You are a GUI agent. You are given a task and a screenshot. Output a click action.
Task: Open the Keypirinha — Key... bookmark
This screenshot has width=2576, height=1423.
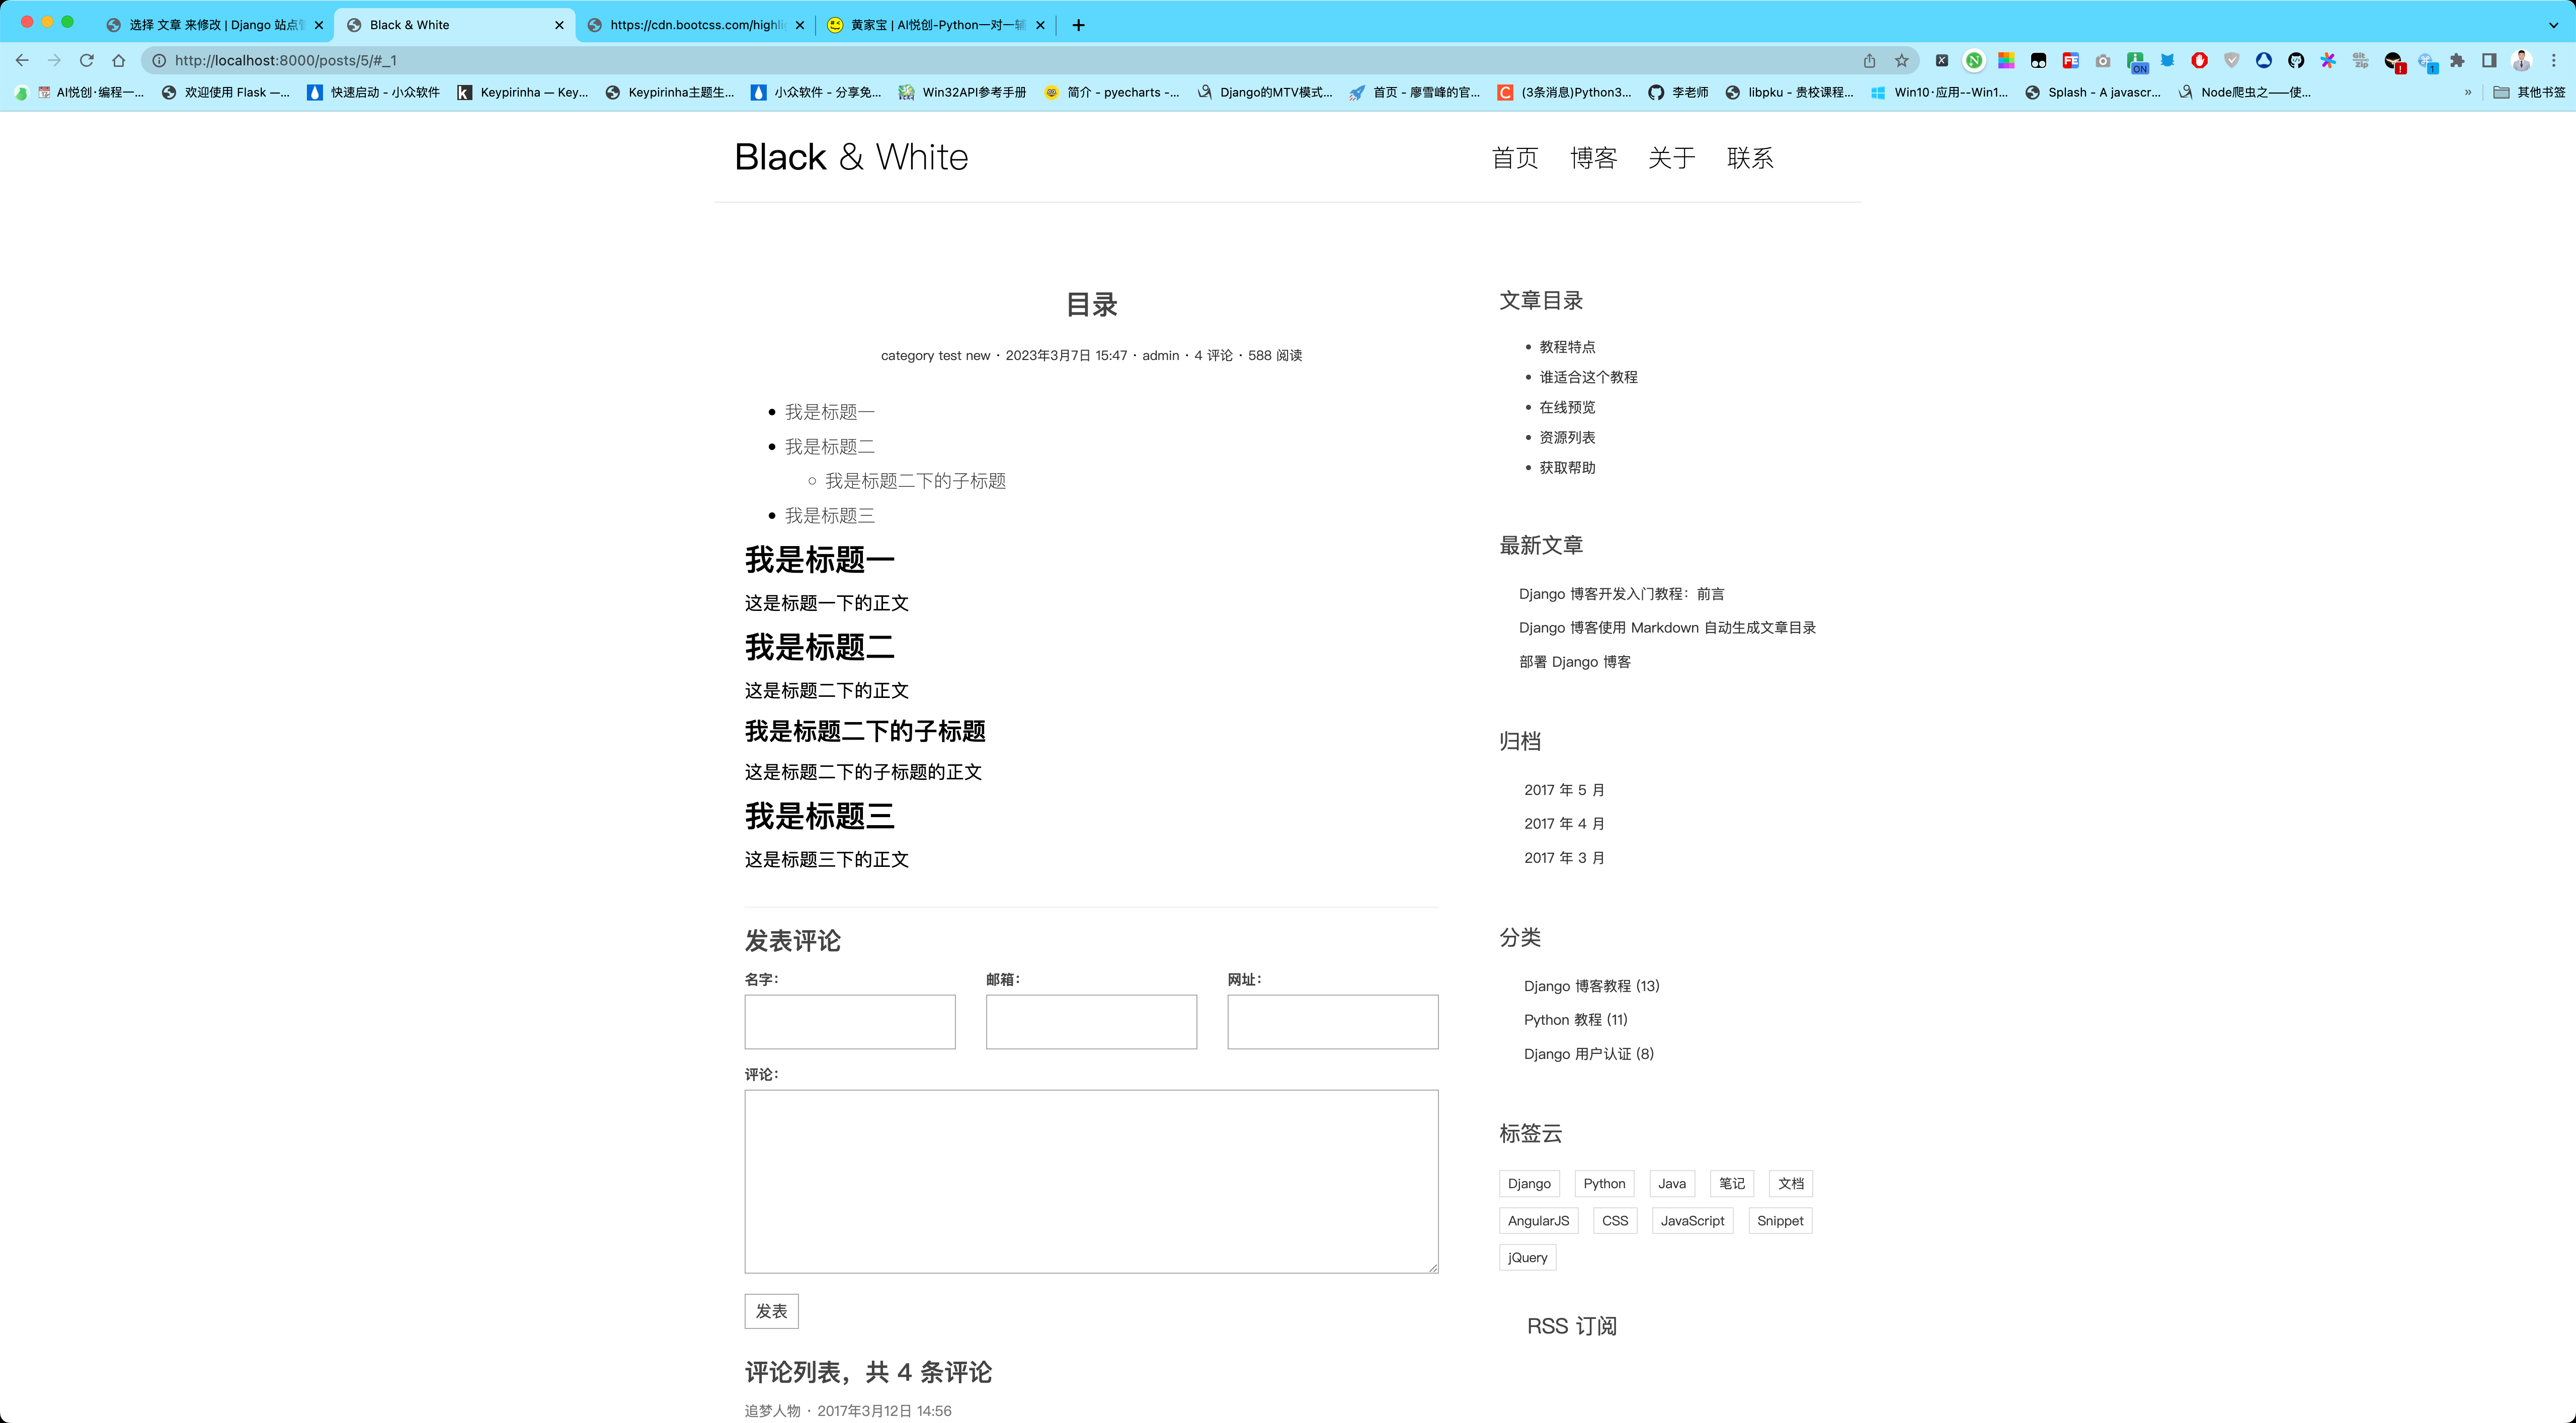tap(522, 92)
